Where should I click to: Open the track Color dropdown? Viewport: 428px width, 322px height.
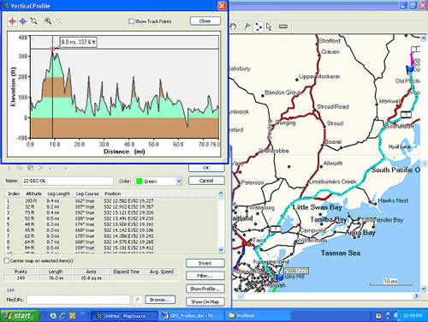point(179,181)
